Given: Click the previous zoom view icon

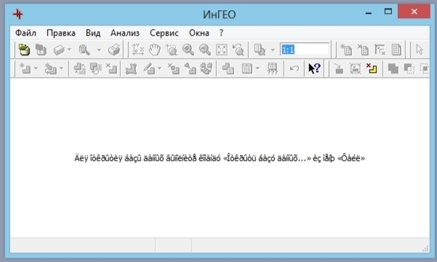Looking at the screenshot, I should tap(238, 49).
